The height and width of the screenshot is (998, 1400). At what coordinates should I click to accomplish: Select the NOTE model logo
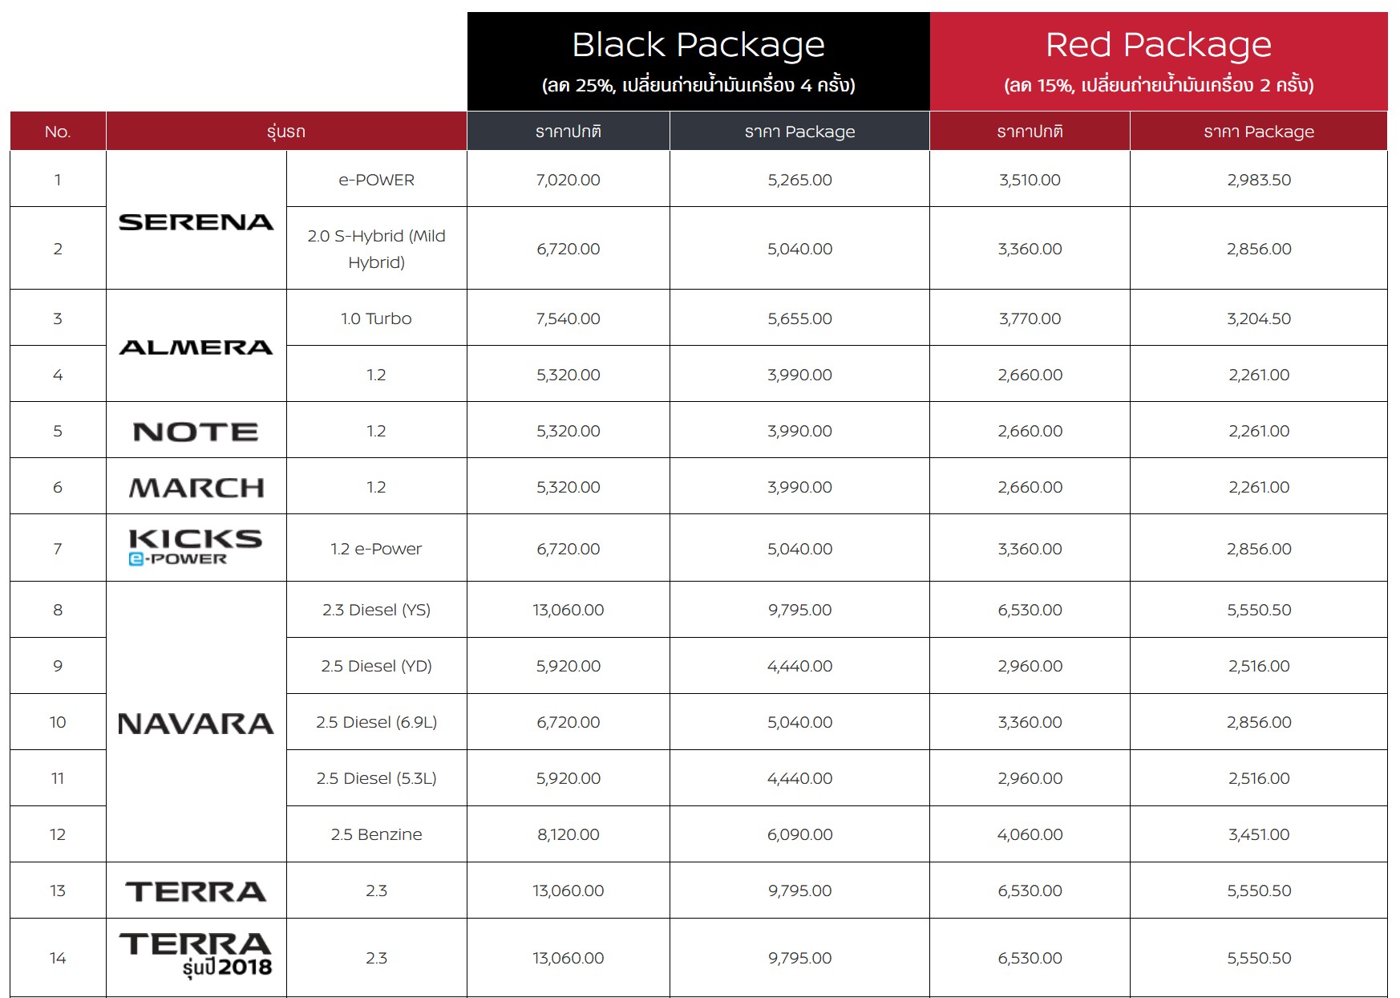196,432
